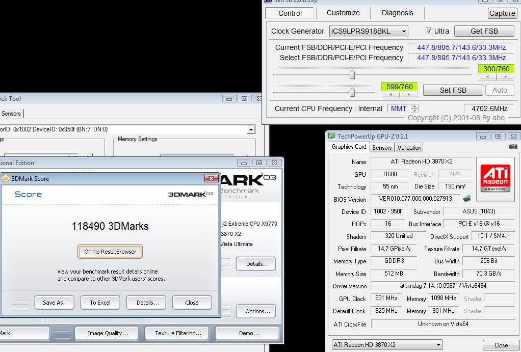The image size is (521, 352).
Task: Close the 3DMark Score dialog with red X
Action: point(211,179)
